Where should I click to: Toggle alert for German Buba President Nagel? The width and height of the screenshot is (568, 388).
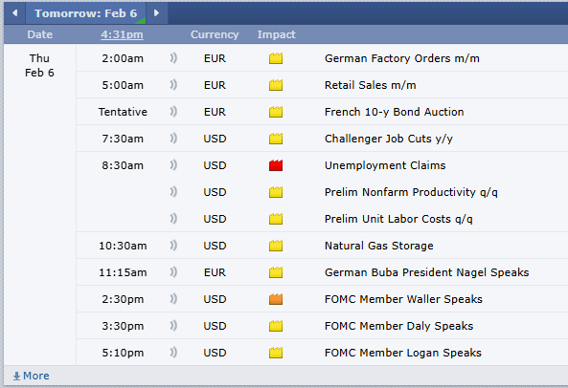coord(173,271)
